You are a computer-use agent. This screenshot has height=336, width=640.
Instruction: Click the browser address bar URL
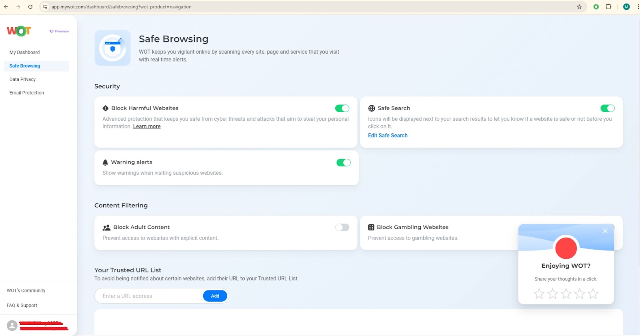[x=121, y=7]
